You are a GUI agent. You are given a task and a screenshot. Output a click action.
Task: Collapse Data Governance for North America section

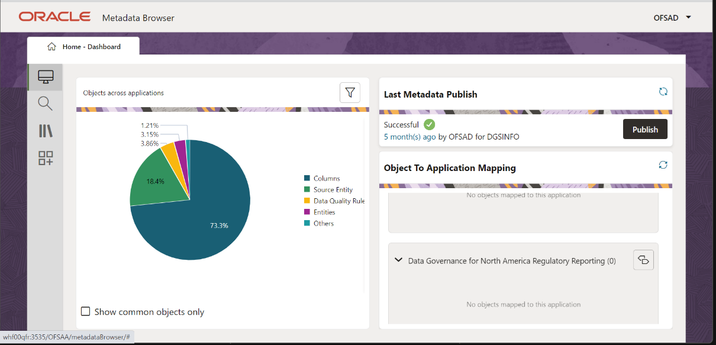[x=398, y=260]
